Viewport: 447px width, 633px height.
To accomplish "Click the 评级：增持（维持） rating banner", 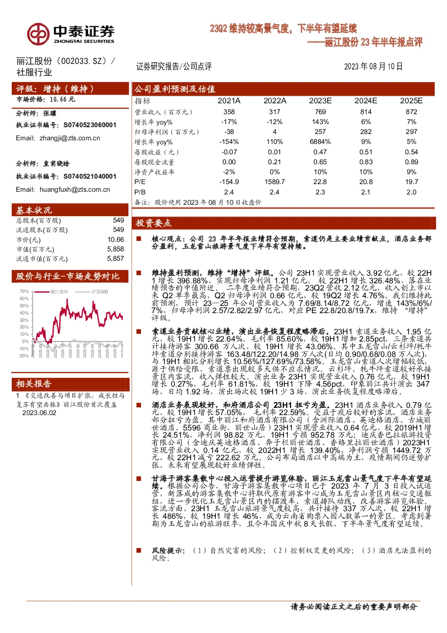I will (70, 88).
